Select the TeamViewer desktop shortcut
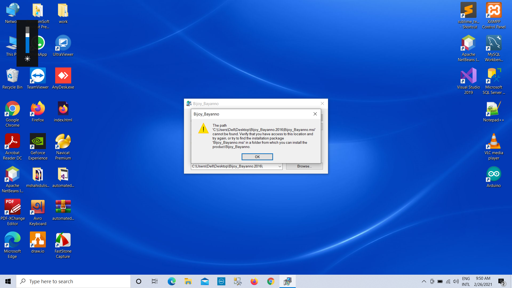Screen dimensions: 512x288 [38, 79]
